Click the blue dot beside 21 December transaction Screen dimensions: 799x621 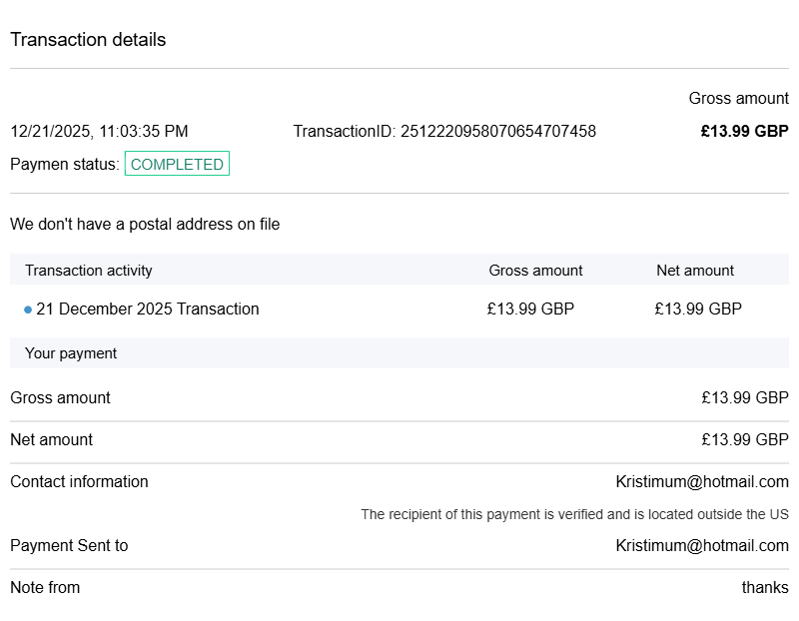point(28,310)
